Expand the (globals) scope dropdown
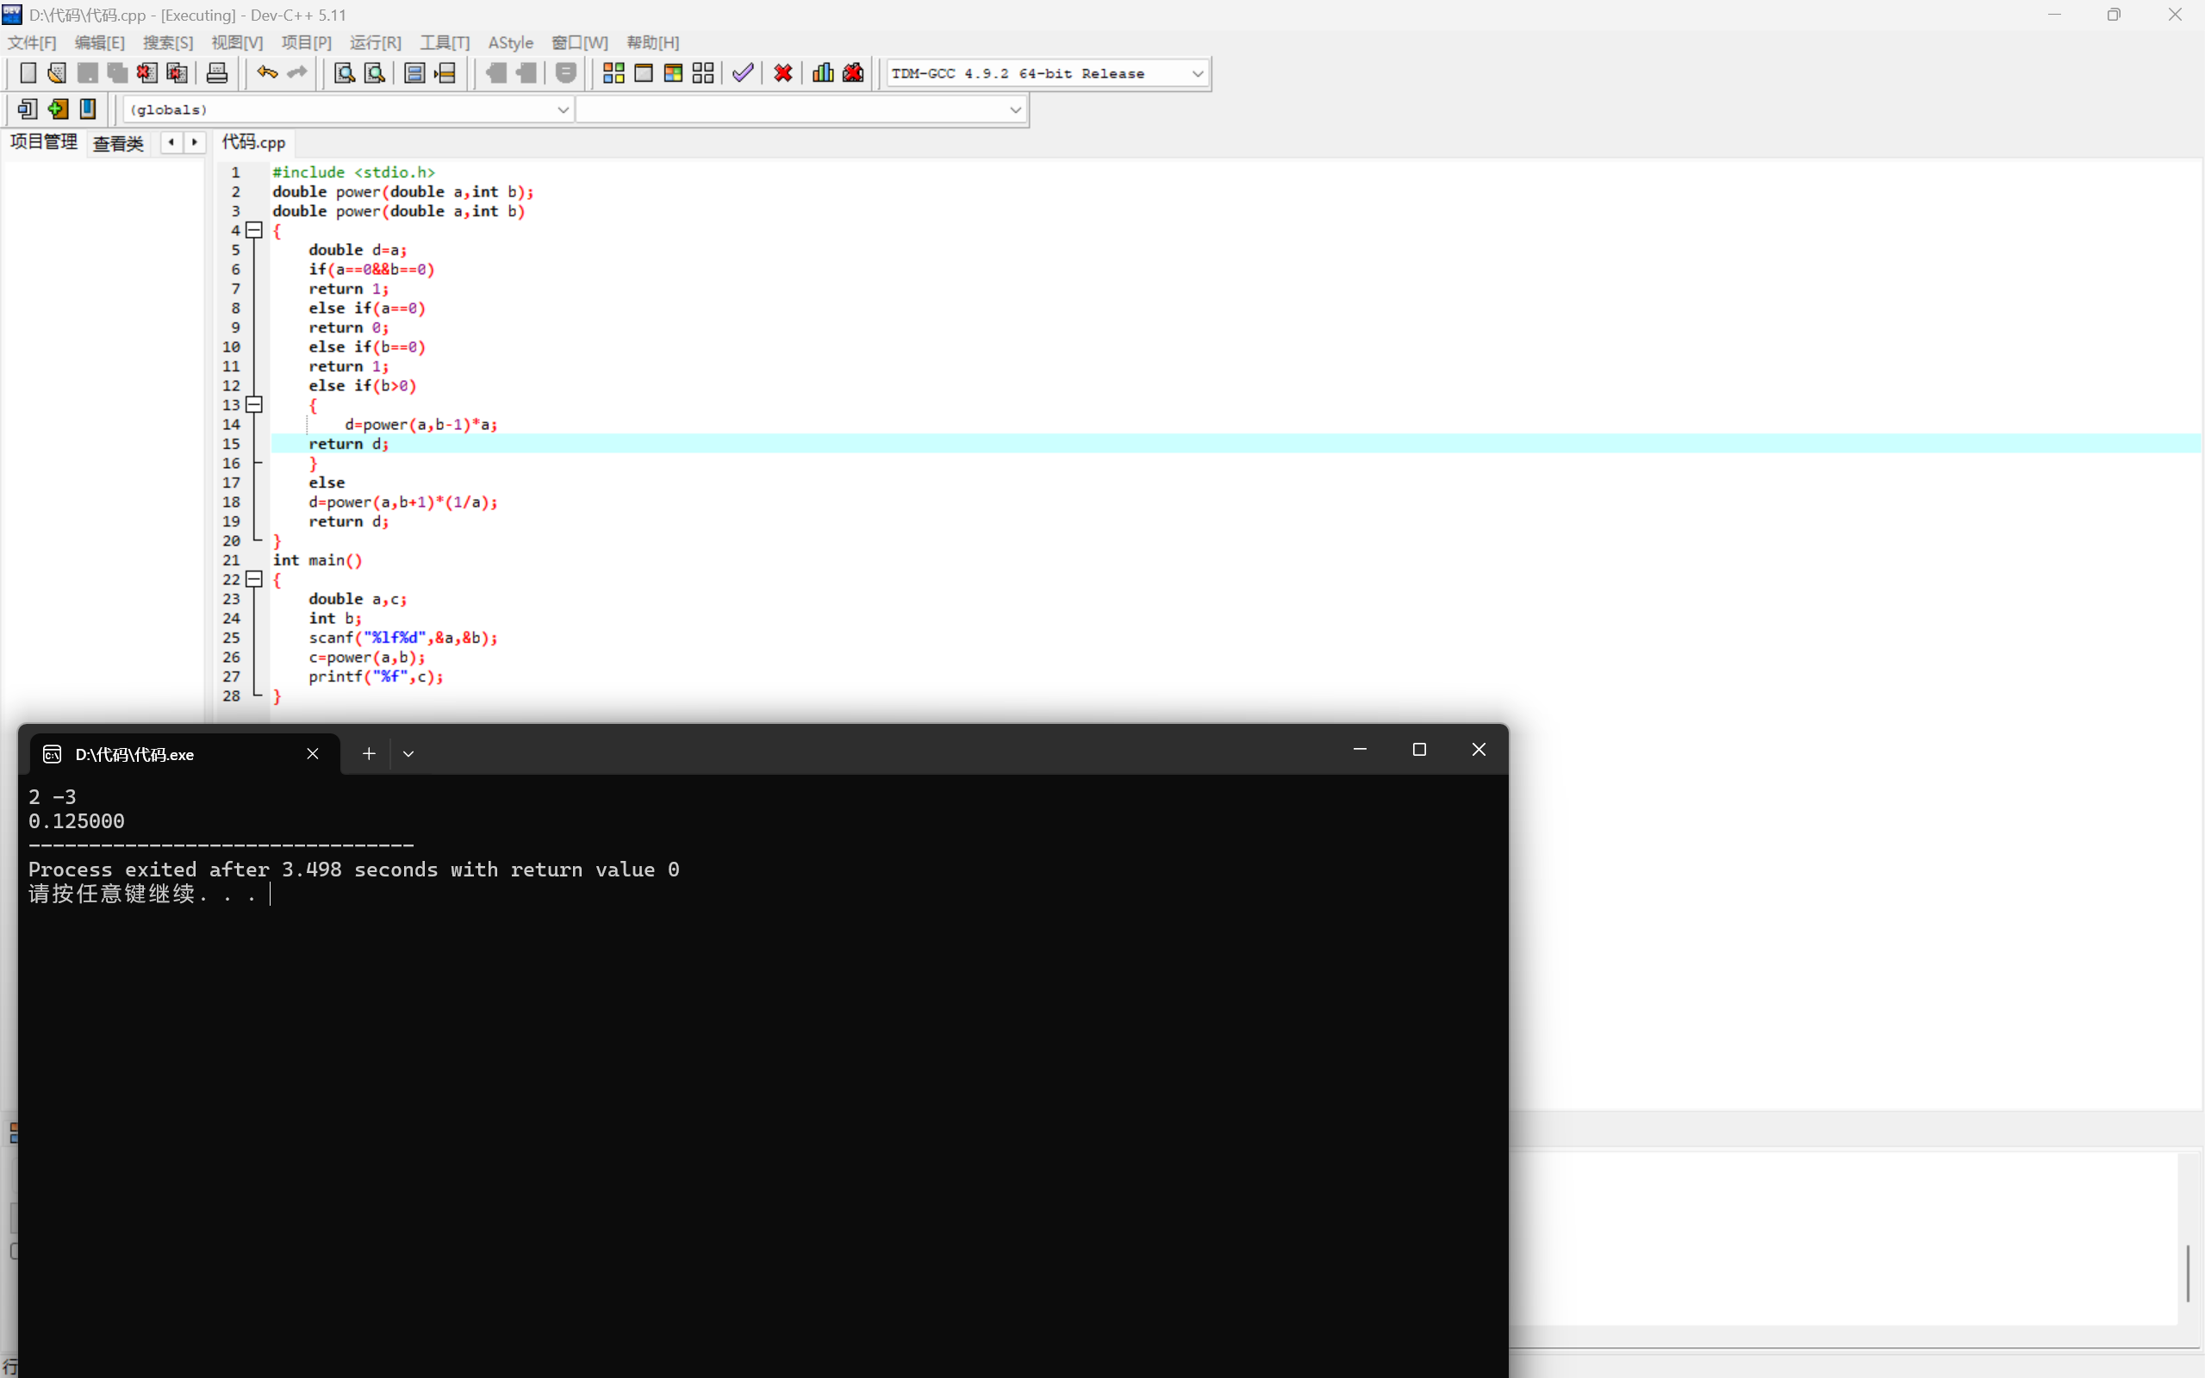2205x1378 pixels. coord(562,110)
